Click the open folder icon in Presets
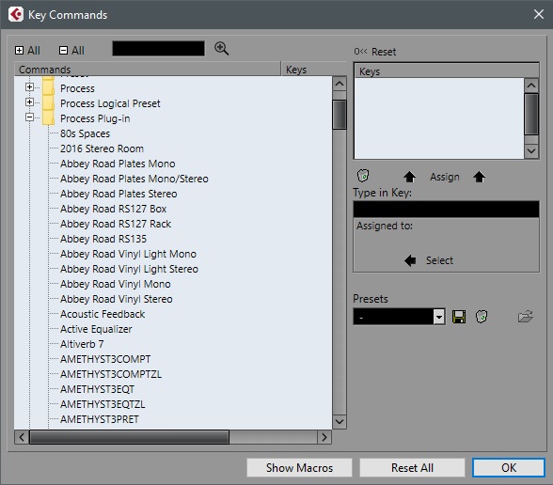The image size is (553, 485). click(526, 317)
